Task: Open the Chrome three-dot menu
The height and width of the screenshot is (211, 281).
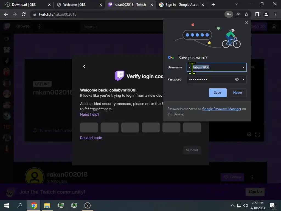Action: [x=275, y=14]
